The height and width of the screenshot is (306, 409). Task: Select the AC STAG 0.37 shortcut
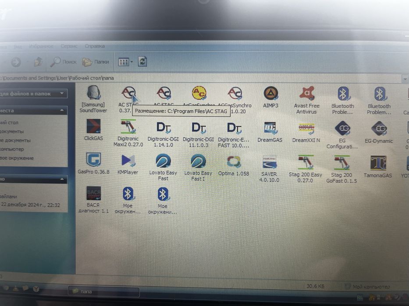[x=128, y=99]
